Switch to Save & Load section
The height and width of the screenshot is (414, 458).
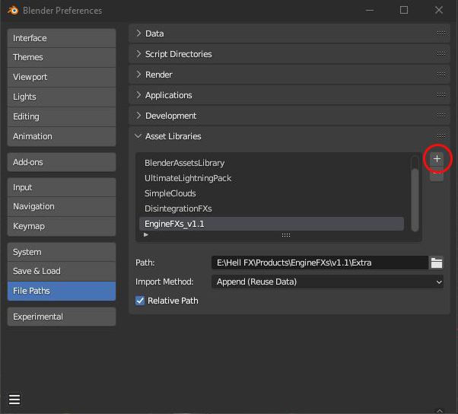[62, 271]
